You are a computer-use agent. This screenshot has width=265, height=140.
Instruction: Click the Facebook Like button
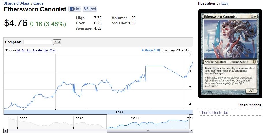(75, 9)
